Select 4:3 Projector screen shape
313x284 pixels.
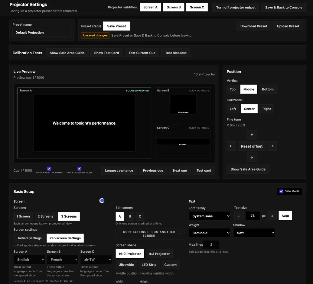click(x=159, y=254)
